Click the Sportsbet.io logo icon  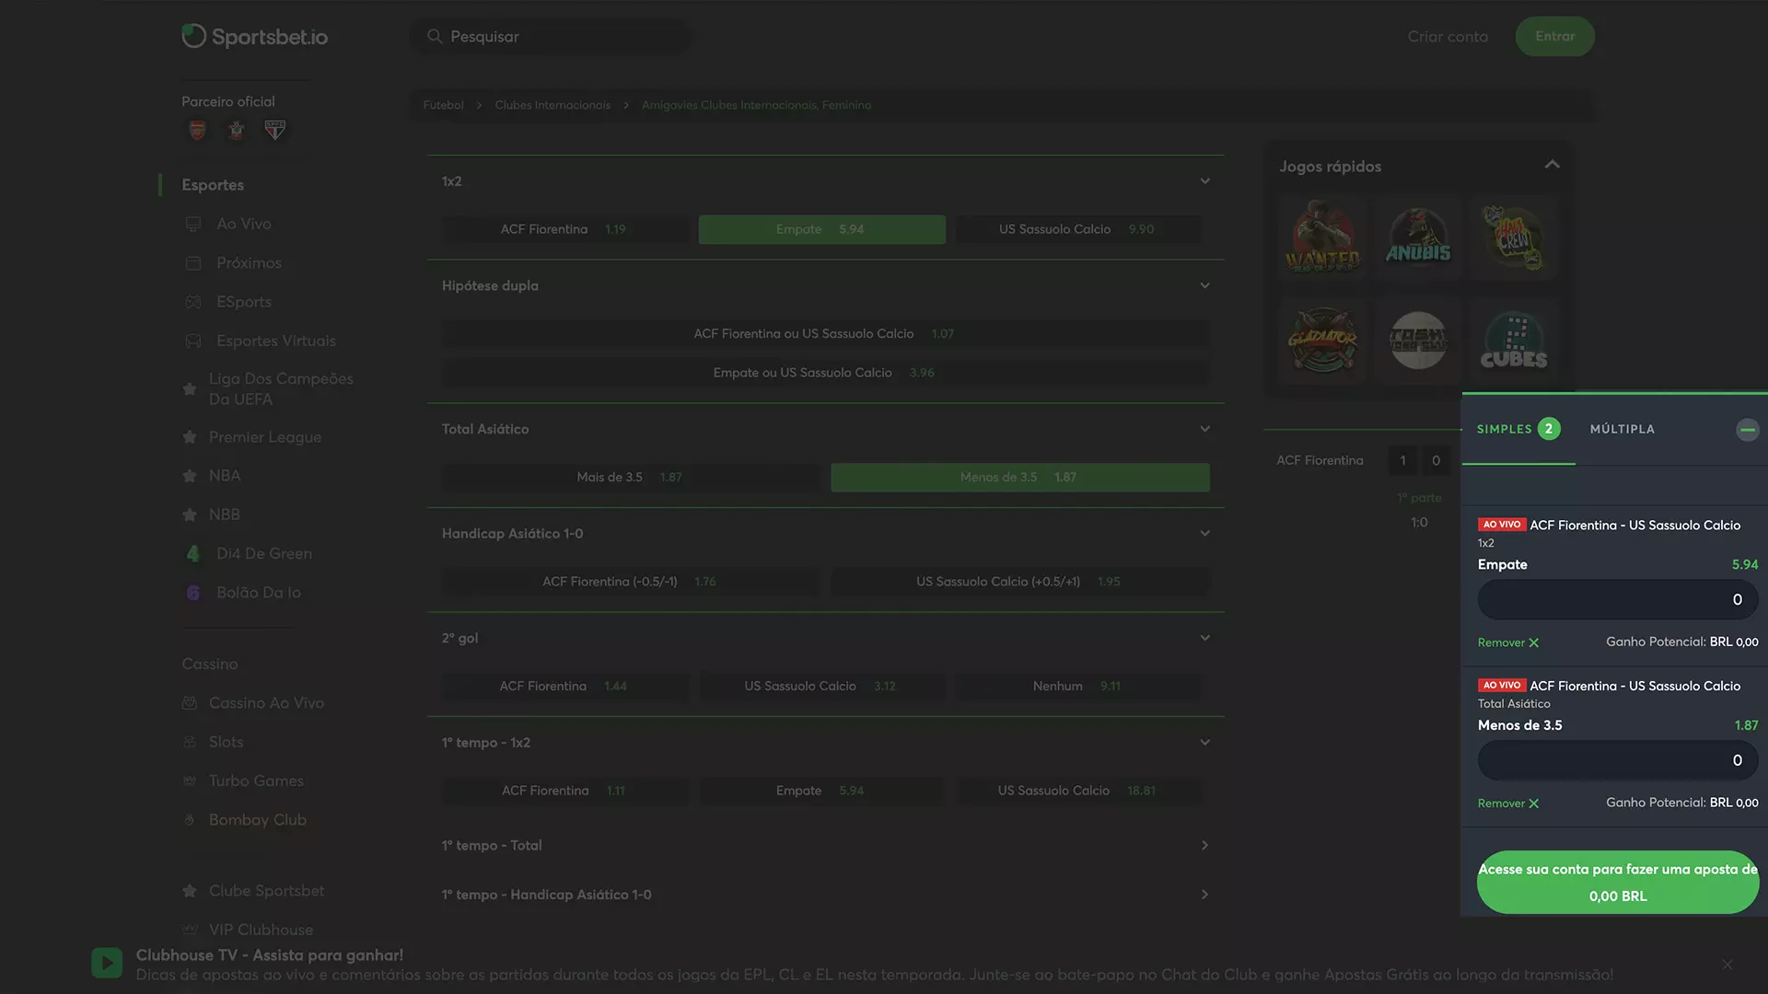193,35
